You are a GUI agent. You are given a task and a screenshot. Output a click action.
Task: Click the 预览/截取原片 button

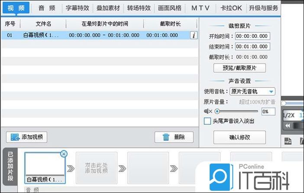(x=239, y=68)
